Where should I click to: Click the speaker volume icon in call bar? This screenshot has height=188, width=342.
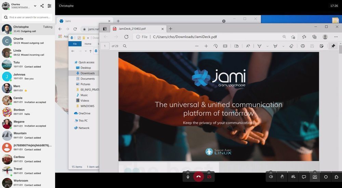pyautogui.click(x=271, y=177)
